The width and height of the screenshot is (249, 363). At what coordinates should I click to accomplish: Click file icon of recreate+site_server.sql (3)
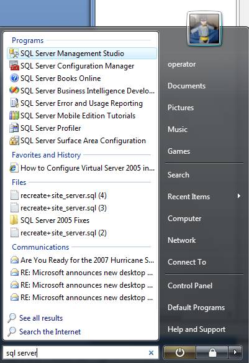click(14, 208)
